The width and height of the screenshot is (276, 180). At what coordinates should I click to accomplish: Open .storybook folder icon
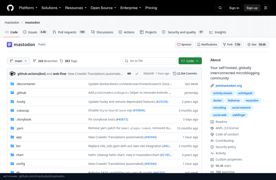tap(12, 119)
